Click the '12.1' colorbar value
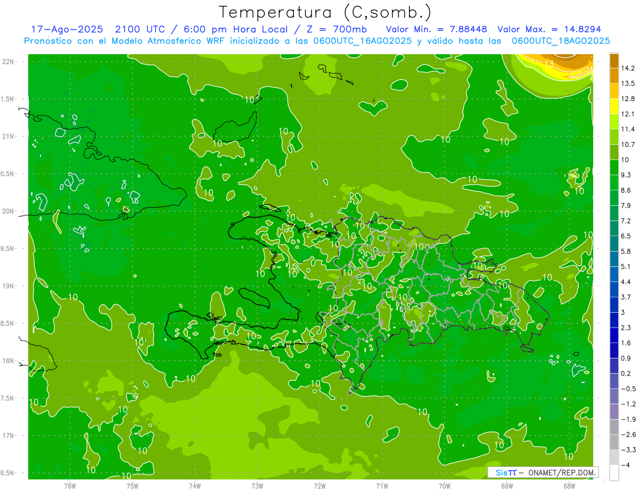Viewport: 639px width, 493px height. click(628, 114)
